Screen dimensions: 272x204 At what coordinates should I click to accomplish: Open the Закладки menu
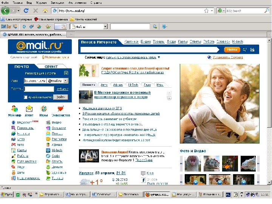tap(57, 3)
